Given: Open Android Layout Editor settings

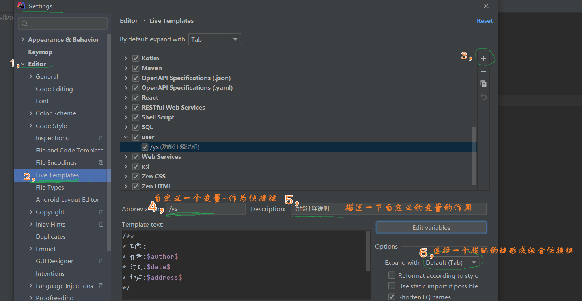Looking at the screenshot, I should (x=68, y=200).
